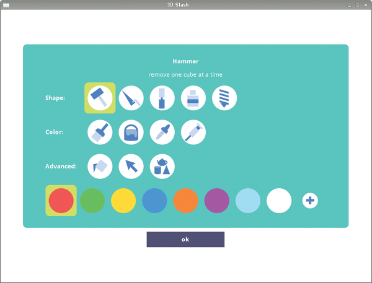Image resolution: width=372 pixels, height=283 pixels.
Task: Close the 3D Slash window
Action: pyautogui.click(x=366, y=5)
